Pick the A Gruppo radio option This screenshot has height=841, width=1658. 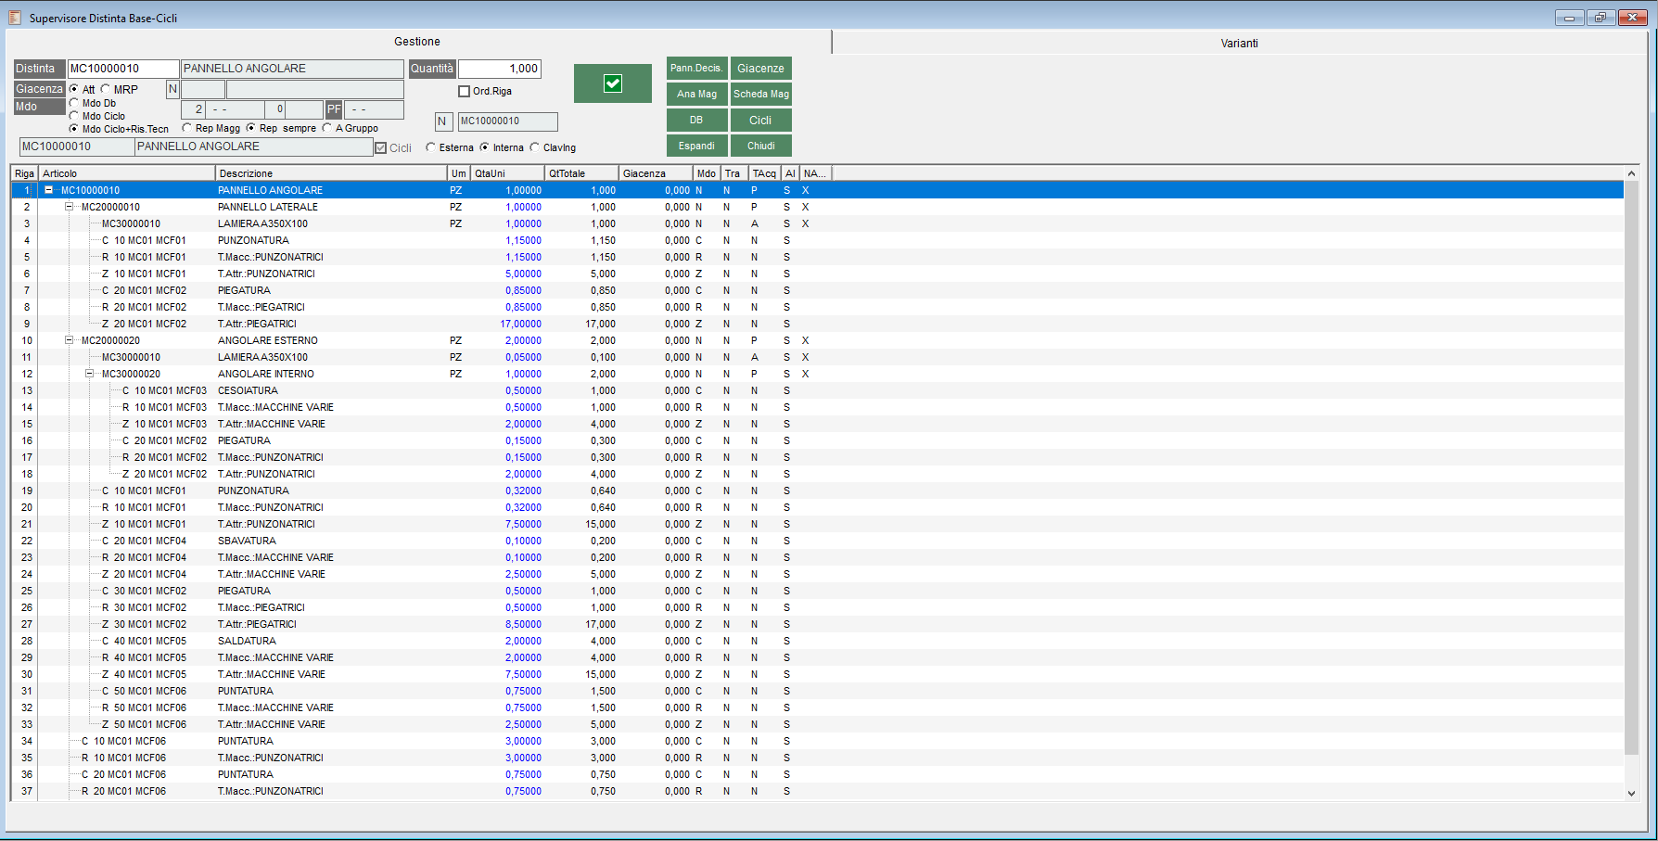pos(327,128)
